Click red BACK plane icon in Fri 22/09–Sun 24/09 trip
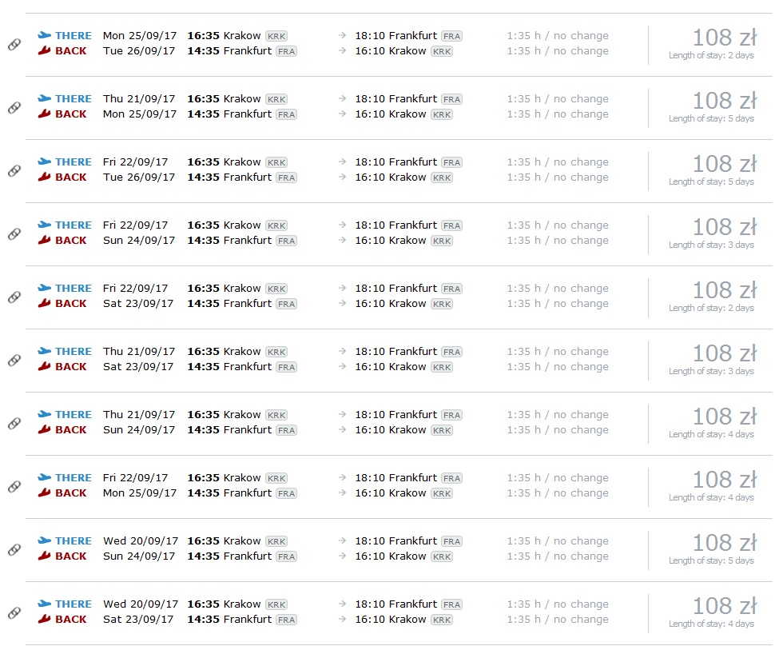The width and height of the screenshot is (775, 650). click(x=45, y=239)
